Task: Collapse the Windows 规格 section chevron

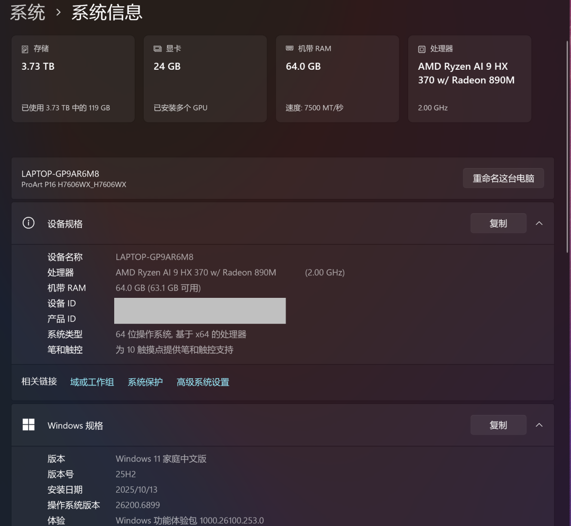Action: click(x=539, y=425)
